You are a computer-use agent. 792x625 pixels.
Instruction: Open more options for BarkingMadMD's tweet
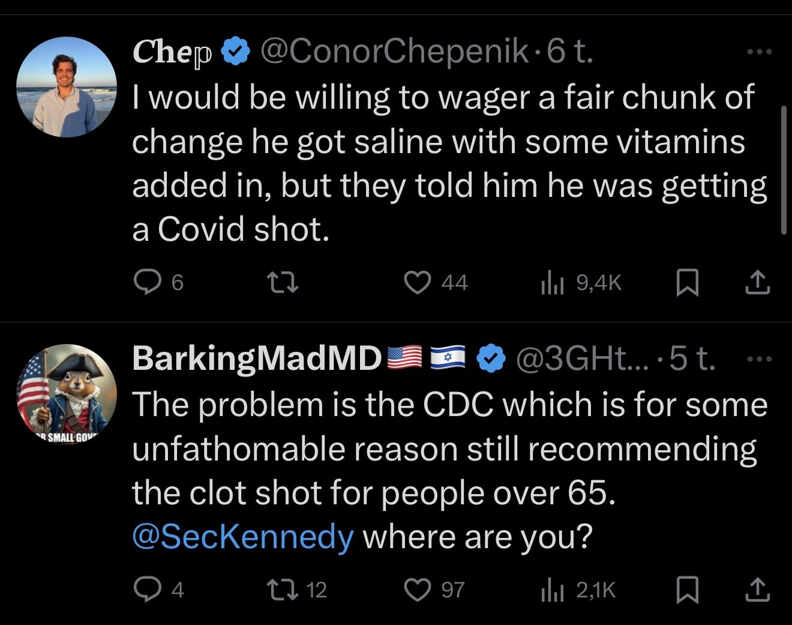[x=758, y=359]
